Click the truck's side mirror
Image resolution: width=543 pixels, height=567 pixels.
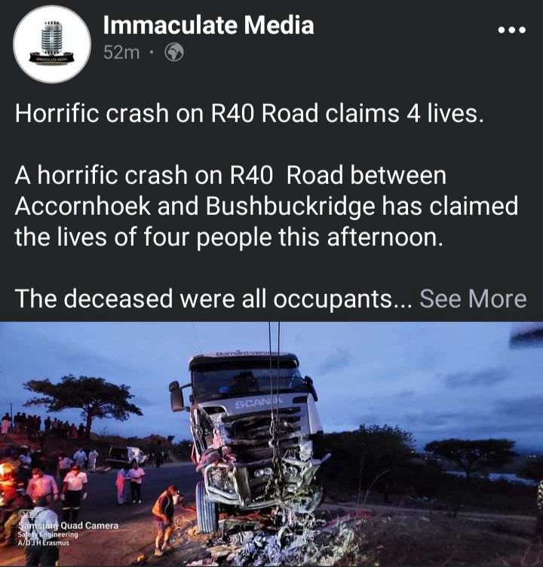point(176,396)
